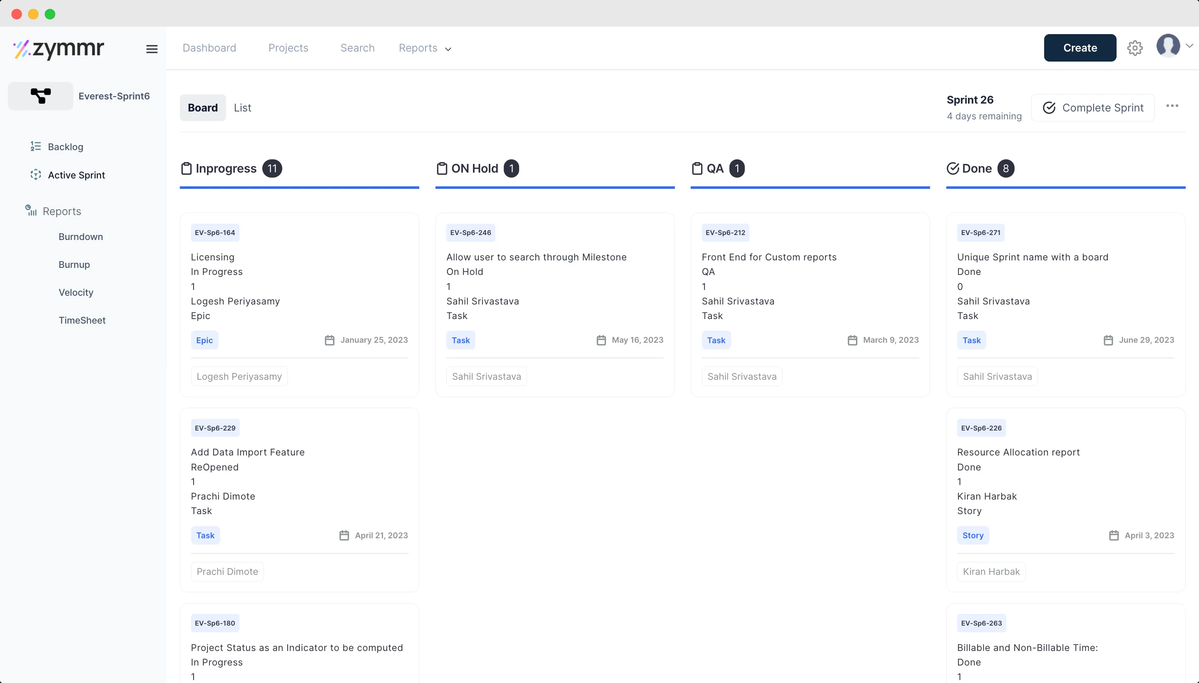
Task: Click Task badge on Front End Custom reports card
Action: [x=716, y=340]
